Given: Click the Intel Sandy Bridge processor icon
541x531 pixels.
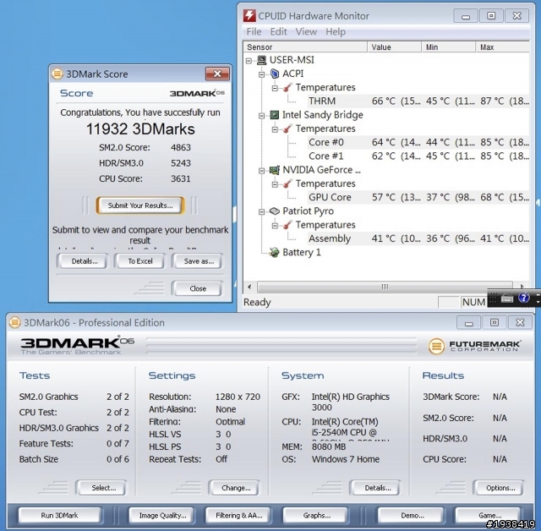Looking at the screenshot, I should point(275,115).
